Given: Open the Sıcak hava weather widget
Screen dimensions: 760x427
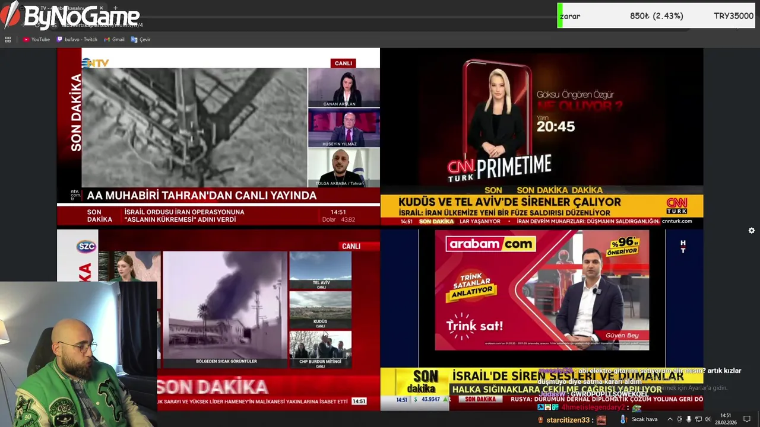Looking at the screenshot, I should point(639,419).
